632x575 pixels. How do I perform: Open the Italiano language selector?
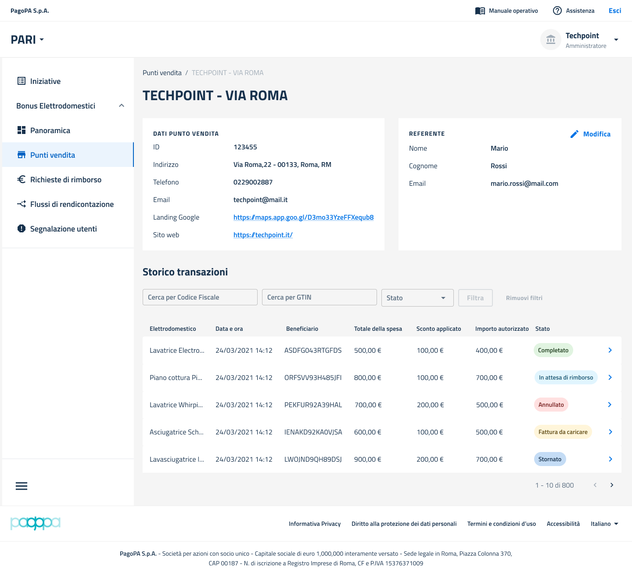[604, 524]
